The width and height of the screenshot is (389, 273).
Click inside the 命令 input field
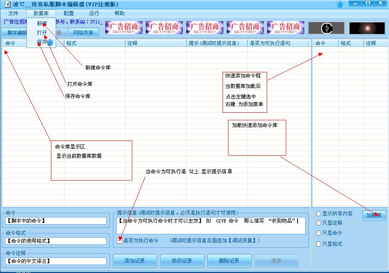(x=55, y=220)
